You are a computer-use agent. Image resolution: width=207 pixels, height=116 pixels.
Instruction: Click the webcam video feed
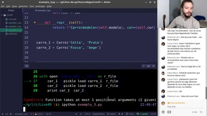(x=182, y=14)
